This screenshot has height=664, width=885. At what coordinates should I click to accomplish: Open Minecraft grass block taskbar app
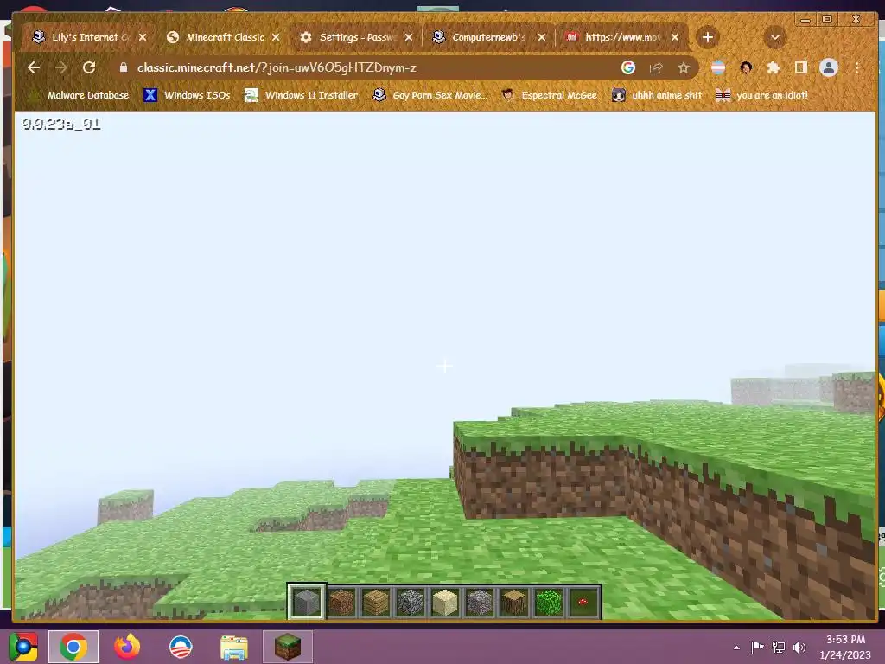point(287,647)
